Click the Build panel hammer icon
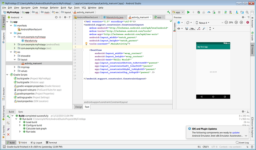The height and width of the screenshot is (150, 256). click(x=8, y=116)
